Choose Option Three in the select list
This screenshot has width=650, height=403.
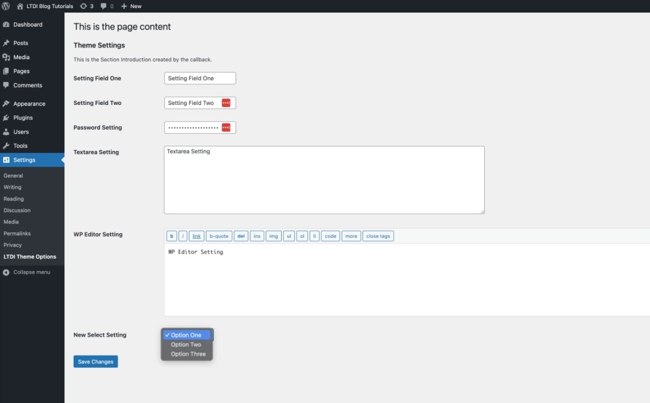point(186,354)
